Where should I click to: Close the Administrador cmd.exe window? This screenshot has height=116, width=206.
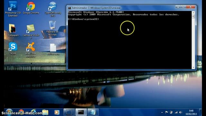(x=191, y=7)
